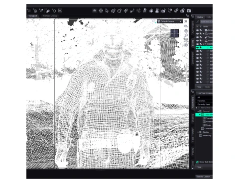Open the Environment side tab
239x179 pixels.
point(193,58)
